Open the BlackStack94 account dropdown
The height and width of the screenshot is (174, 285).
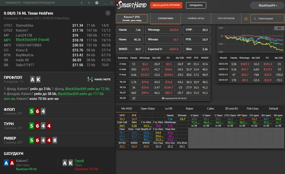[267, 5]
